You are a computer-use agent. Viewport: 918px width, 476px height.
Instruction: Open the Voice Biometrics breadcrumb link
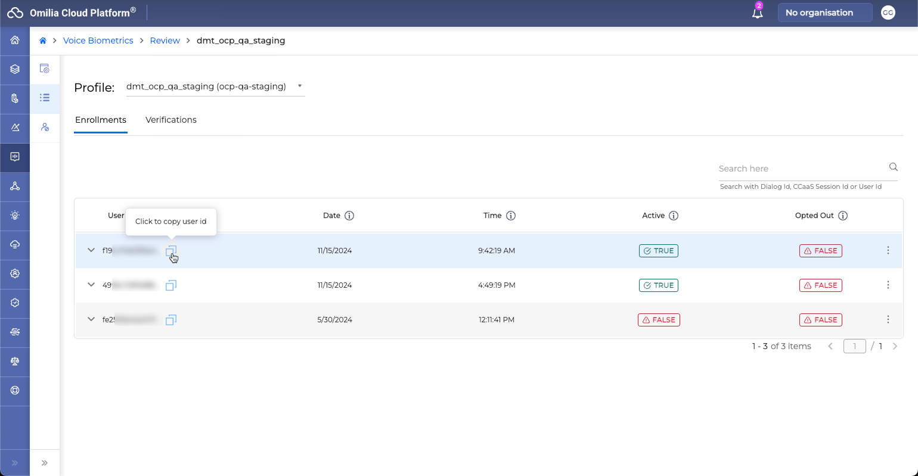[x=98, y=41]
